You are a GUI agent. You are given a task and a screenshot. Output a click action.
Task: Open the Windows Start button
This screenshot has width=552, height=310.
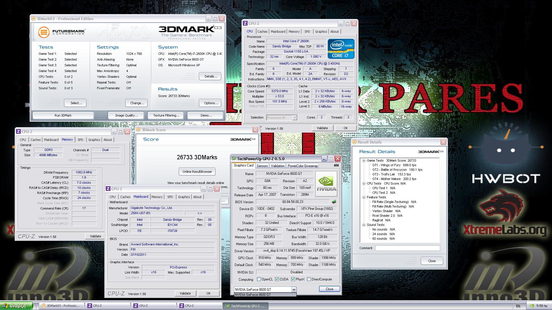pyautogui.click(x=16, y=306)
